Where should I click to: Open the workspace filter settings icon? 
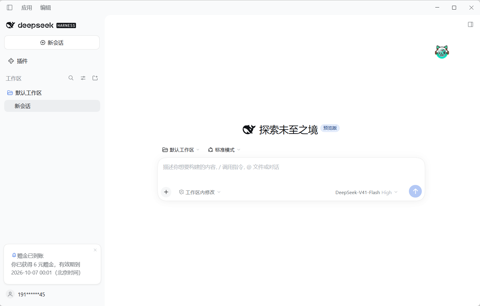[83, 78]
